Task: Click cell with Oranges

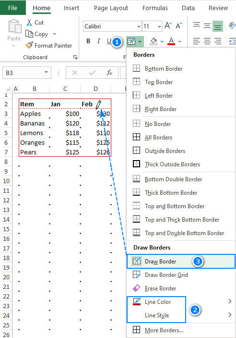Action: pos(34,142)
